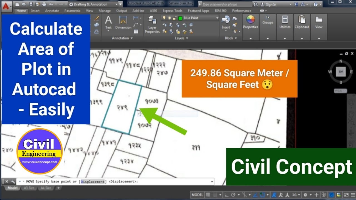Open the Utilities calculator panel

click(x=285, y=27)
